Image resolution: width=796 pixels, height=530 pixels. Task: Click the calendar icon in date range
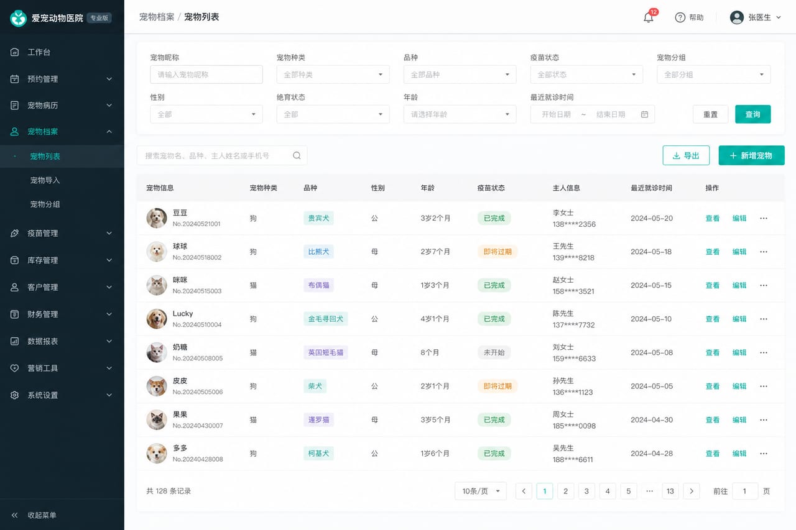click(645, 114)
